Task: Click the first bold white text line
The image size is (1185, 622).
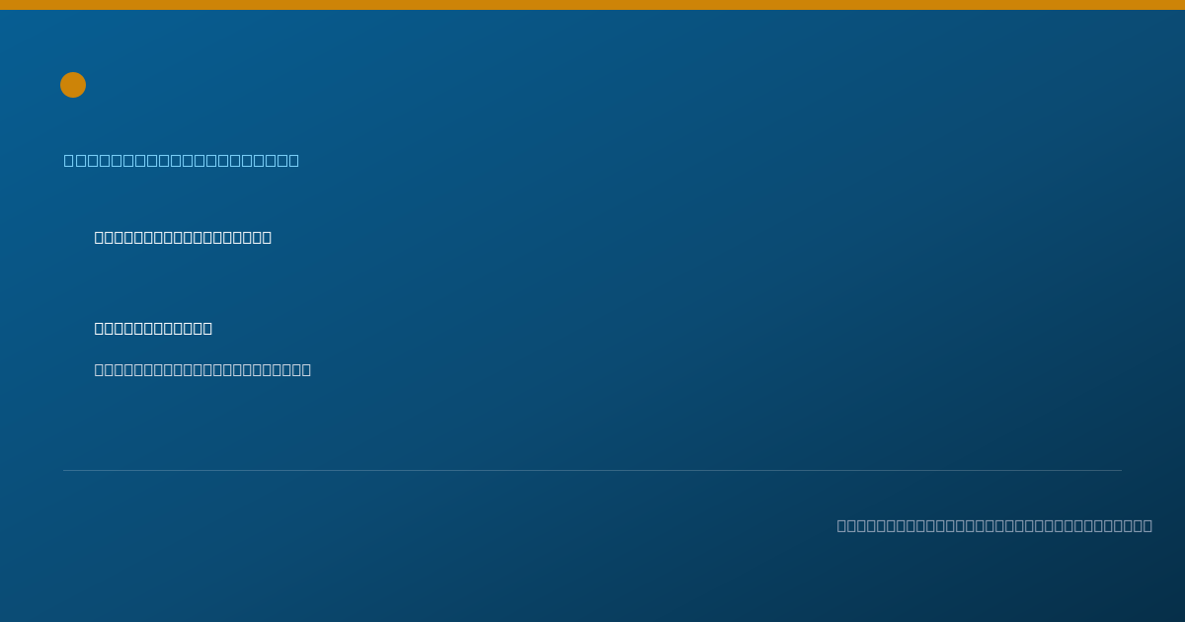Action: point(183,237)
